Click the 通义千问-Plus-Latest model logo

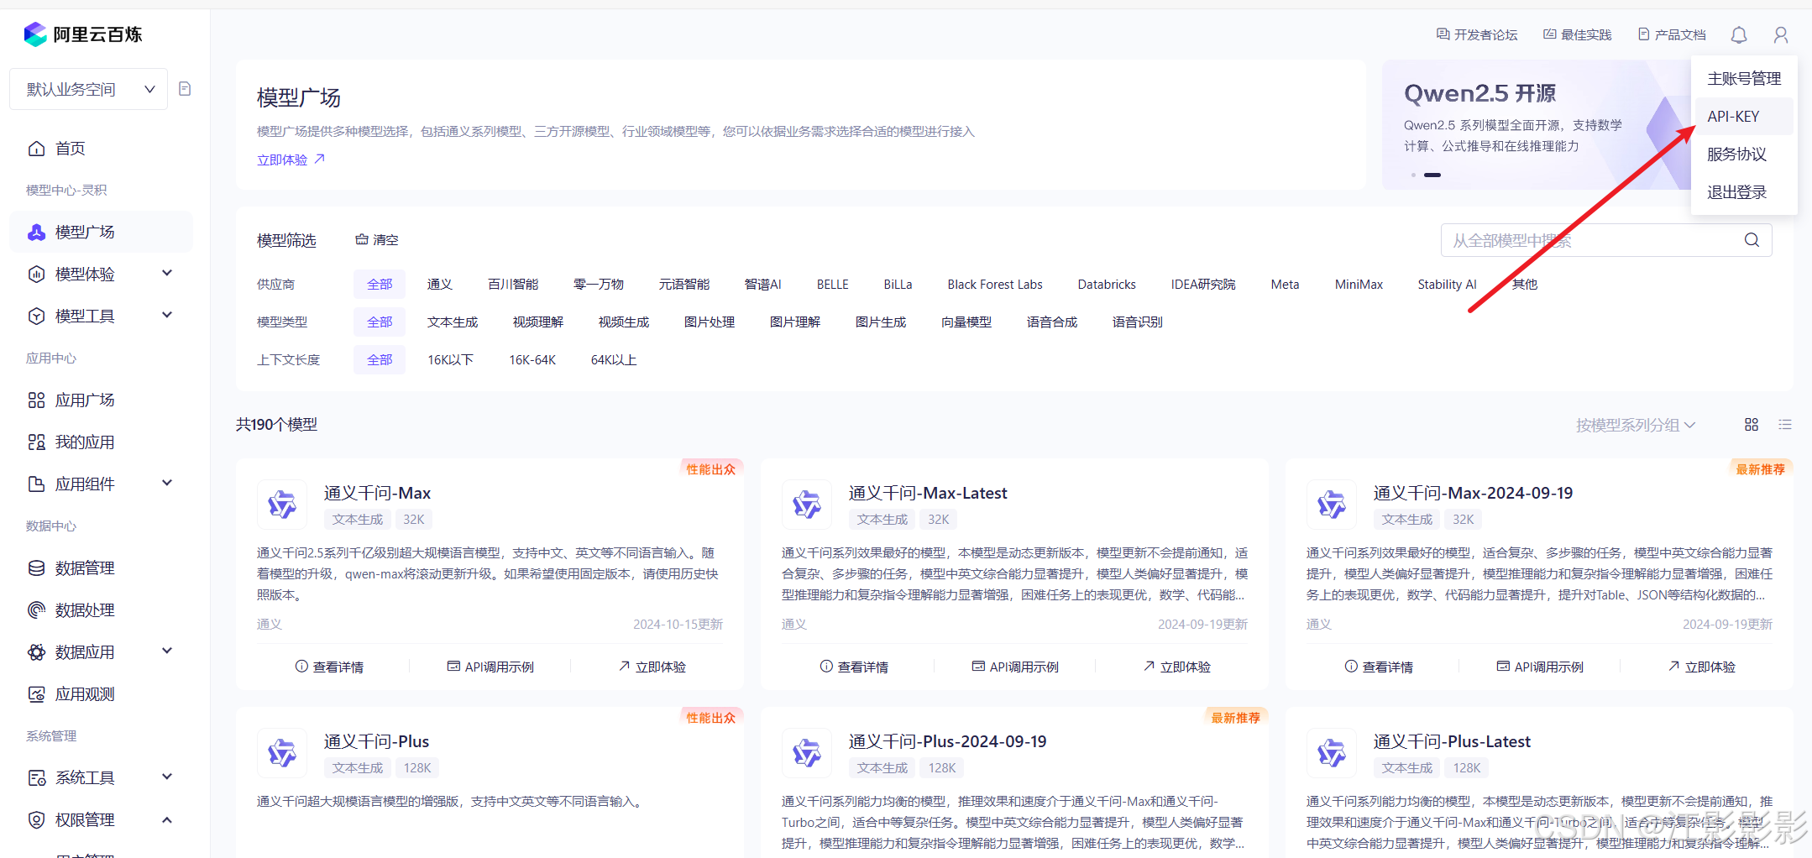pos(1332,753)
